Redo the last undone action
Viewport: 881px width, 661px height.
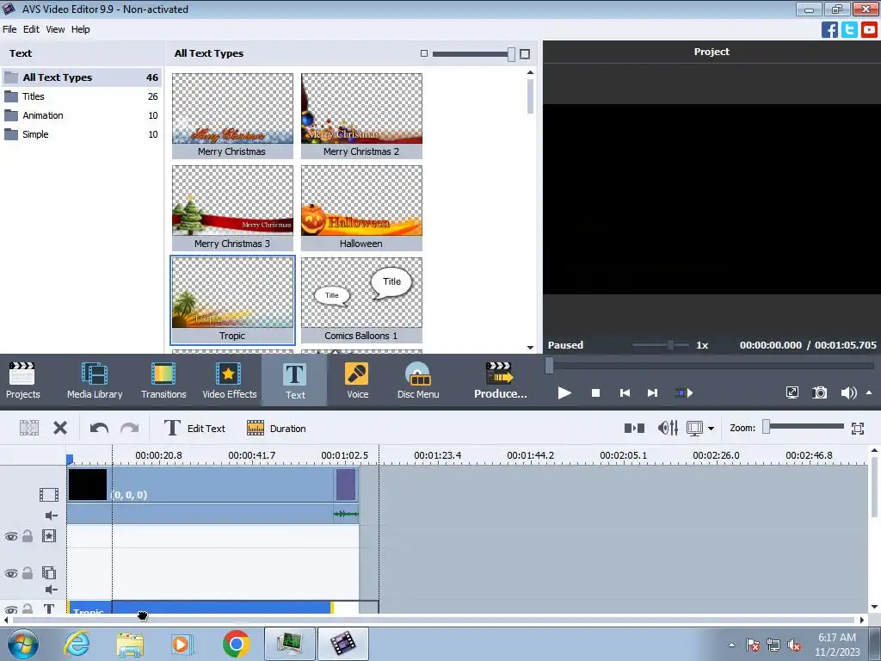129,429
